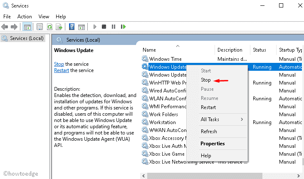Viewport: 304px width, 179px height.
Task: Click gear icon beside Windows Time
Action: 145,59
